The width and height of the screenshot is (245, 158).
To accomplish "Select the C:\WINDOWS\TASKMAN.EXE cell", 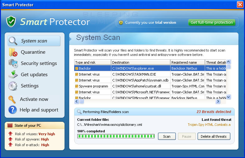I will 141,74.
